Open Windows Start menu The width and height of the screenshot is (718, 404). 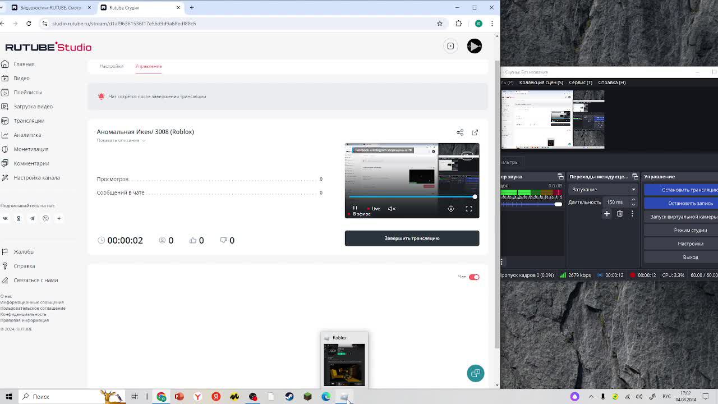click(x=9, y=397)
